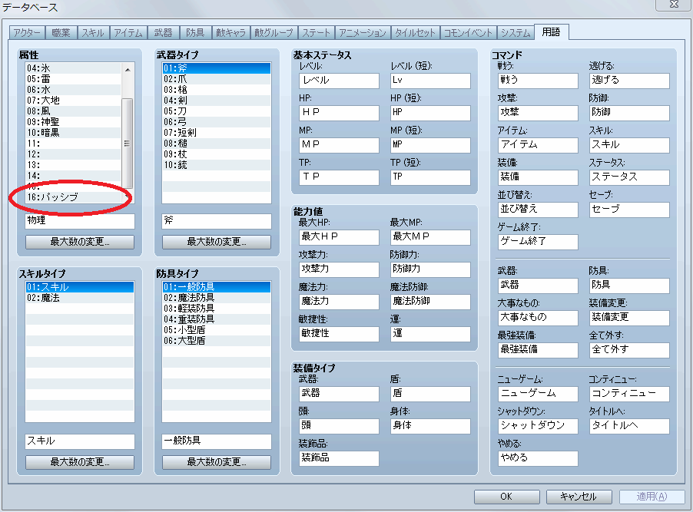Screen dimensions: 693x512
Task: Select "10:暗黒" in the 属性 list
Action: point(73,133)
